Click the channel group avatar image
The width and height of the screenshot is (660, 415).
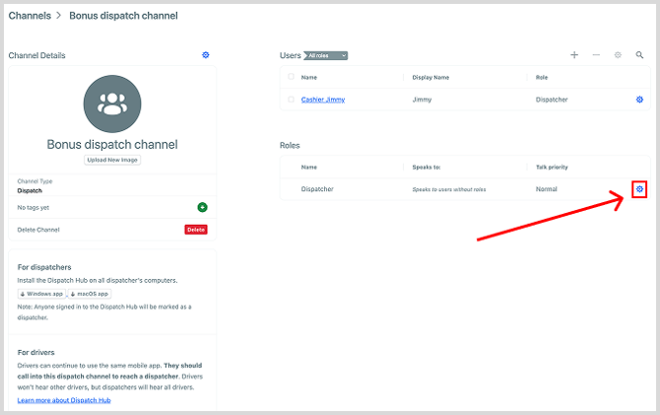(112, 104)
